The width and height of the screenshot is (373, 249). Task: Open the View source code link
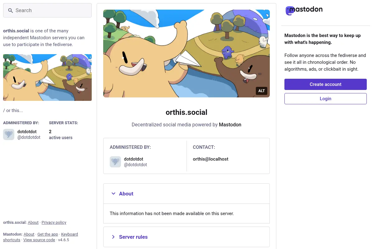pos(39,240)
